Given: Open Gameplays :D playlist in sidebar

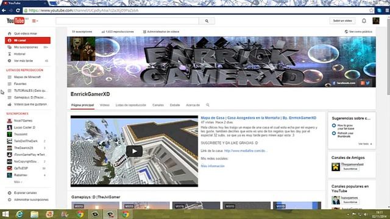Looking at the screenshot, I should (30, 97).
